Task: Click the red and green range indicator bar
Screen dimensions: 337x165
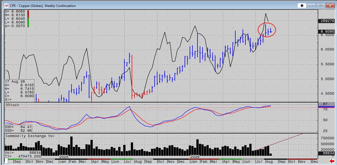Action: point(28,19)
